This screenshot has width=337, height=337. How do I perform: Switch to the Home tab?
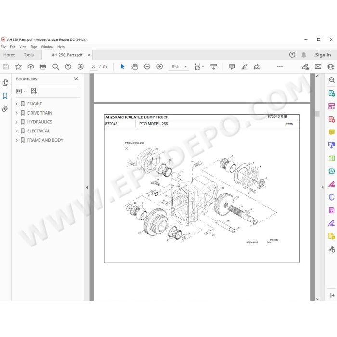9,55
